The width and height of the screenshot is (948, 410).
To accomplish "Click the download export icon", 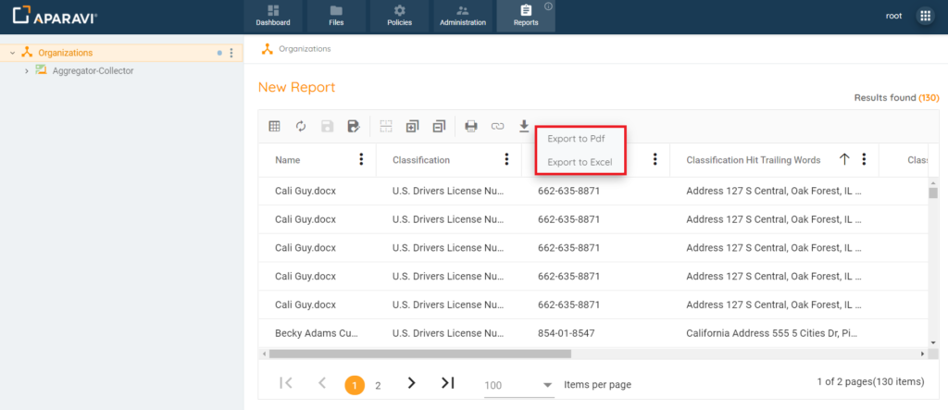I will pyautogui.click(x=524, y=127).
